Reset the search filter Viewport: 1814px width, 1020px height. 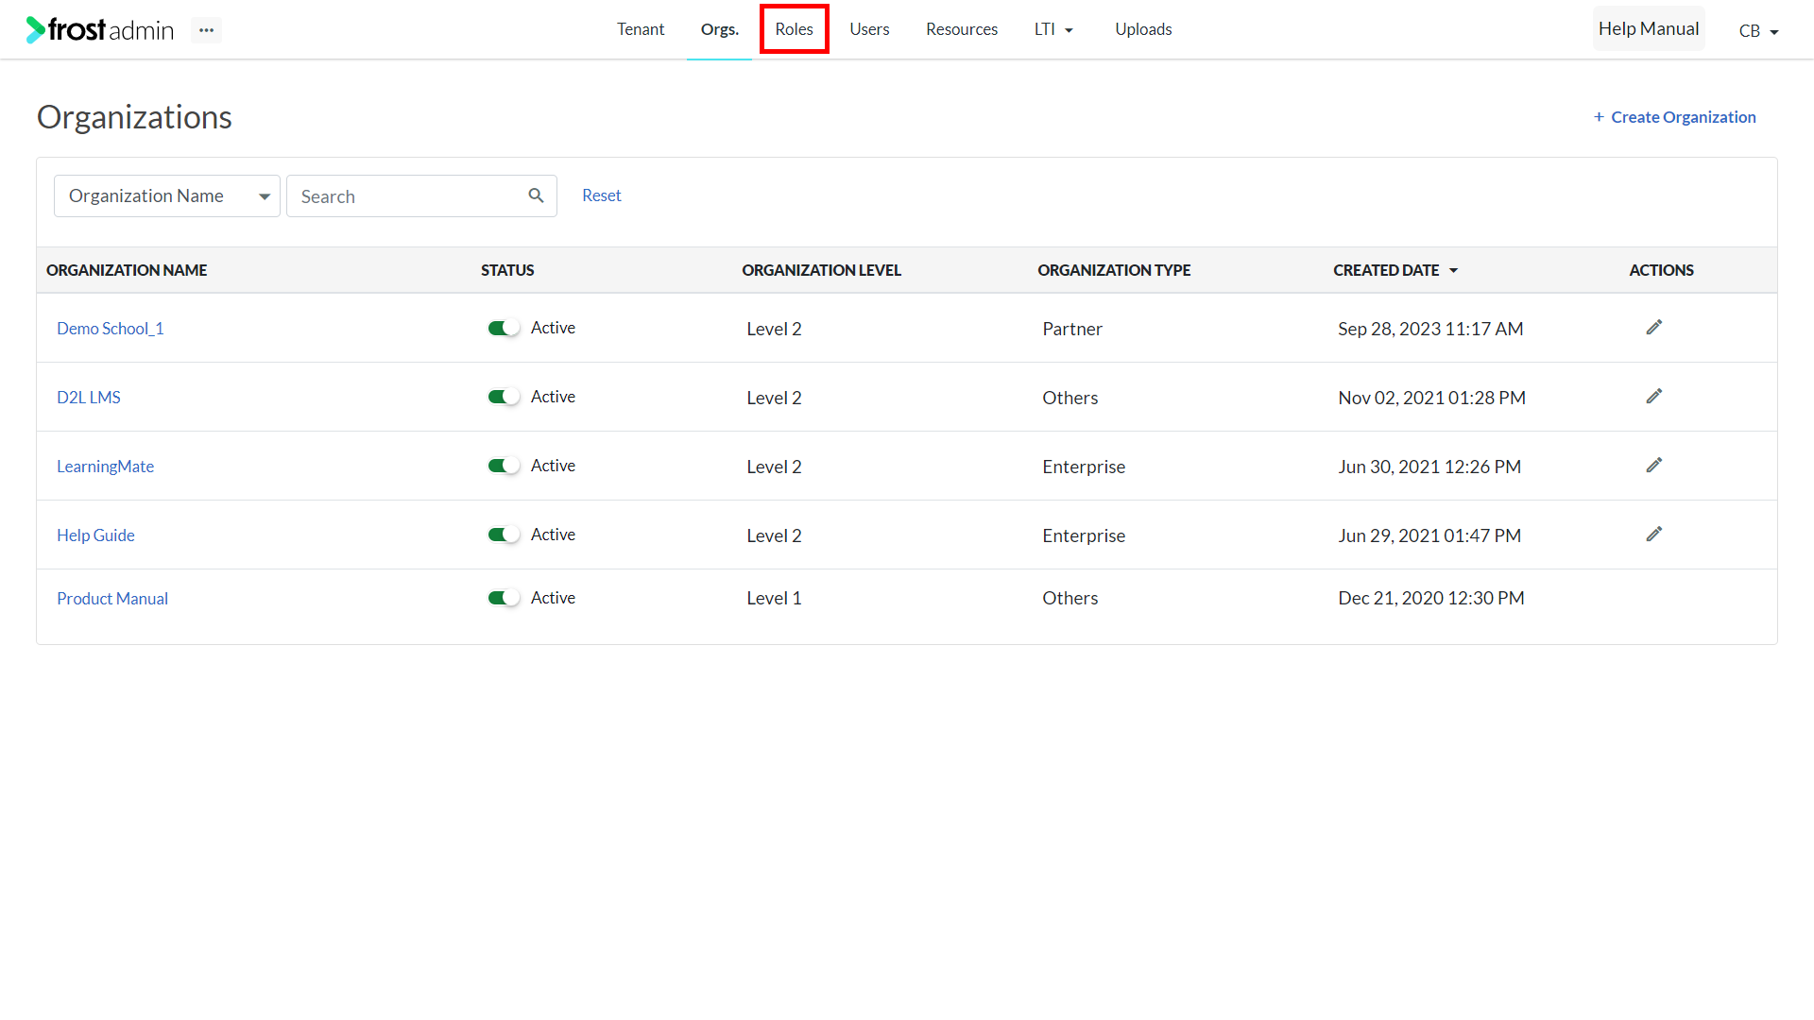pyautogui.click(x=601, y=195)
